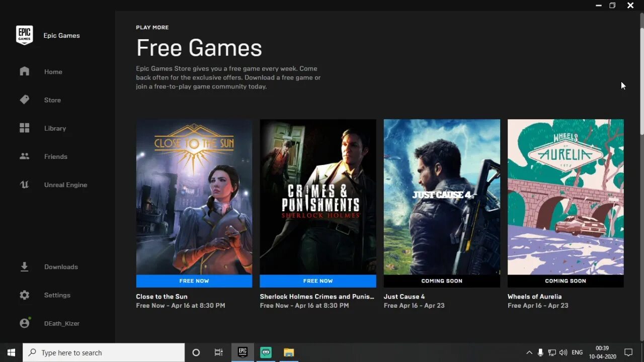Open the Task View icon
644x362 pixels.
tap(219, 352)
